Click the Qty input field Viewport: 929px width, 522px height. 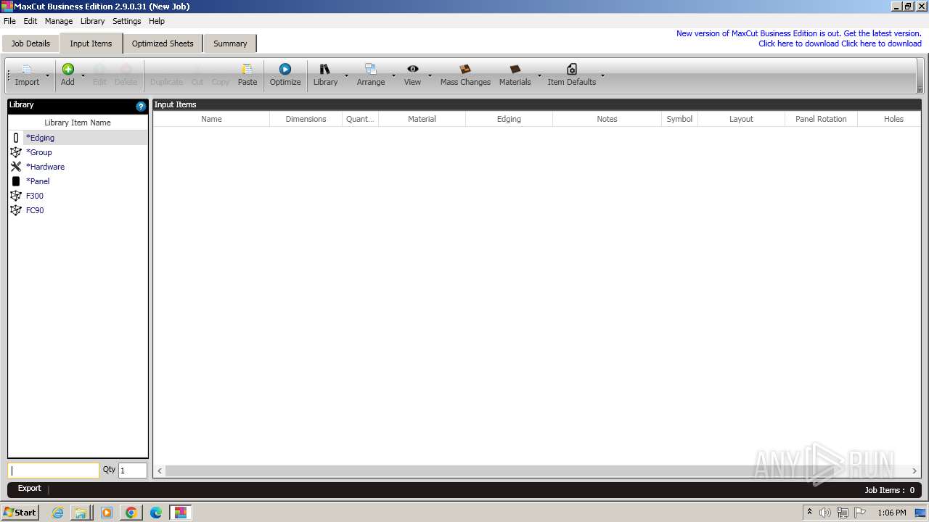click(133, 471)
